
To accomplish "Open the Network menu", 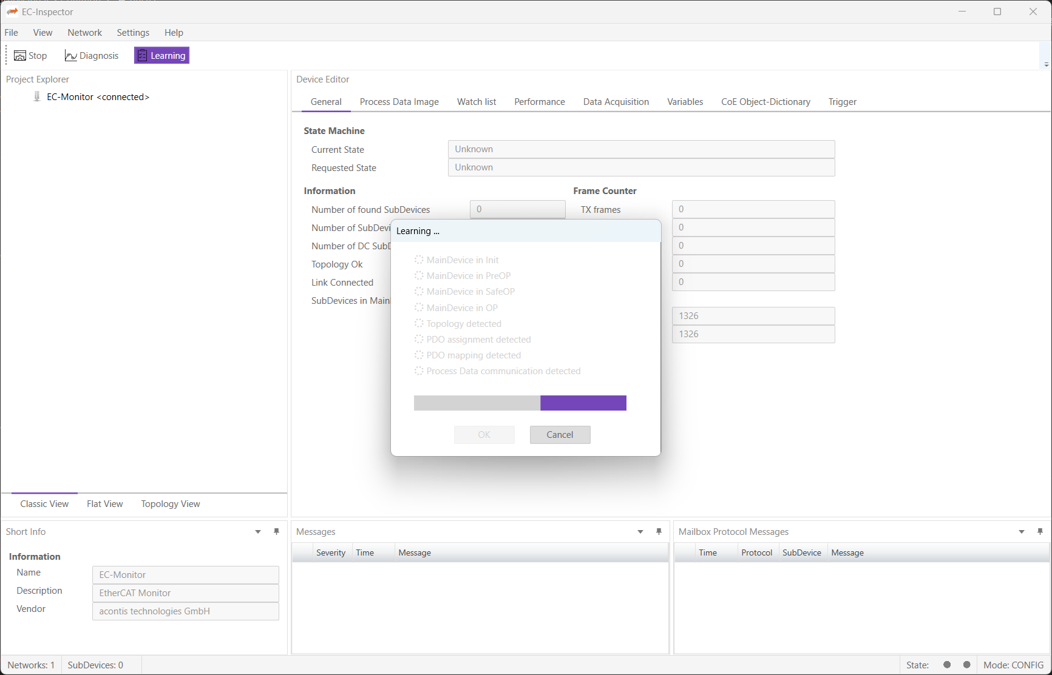I will 84,33.
